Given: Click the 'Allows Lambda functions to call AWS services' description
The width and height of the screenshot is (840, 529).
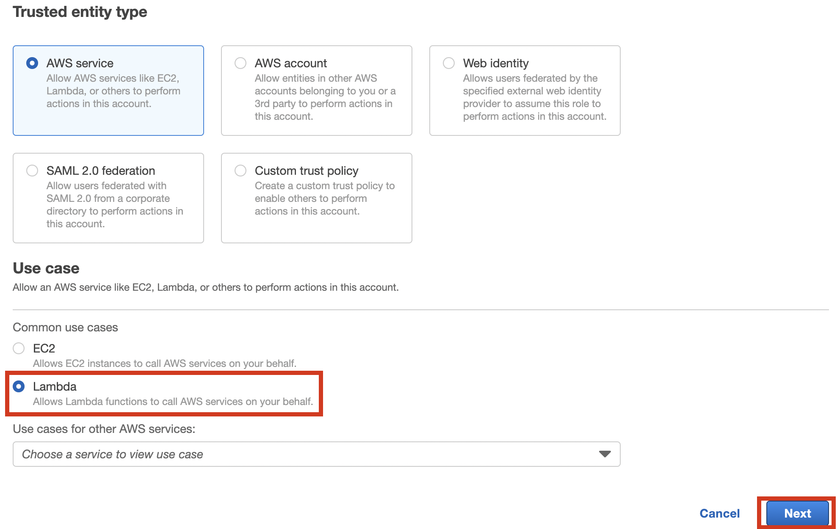Looking at the screenshot, I should (x=173, y=401).
